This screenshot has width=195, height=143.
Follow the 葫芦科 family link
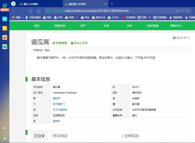point(136,87)
